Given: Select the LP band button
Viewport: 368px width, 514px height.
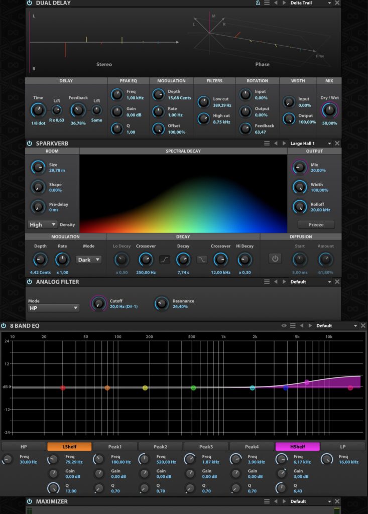Looking at the screenshot, I should tap(343, 446).
